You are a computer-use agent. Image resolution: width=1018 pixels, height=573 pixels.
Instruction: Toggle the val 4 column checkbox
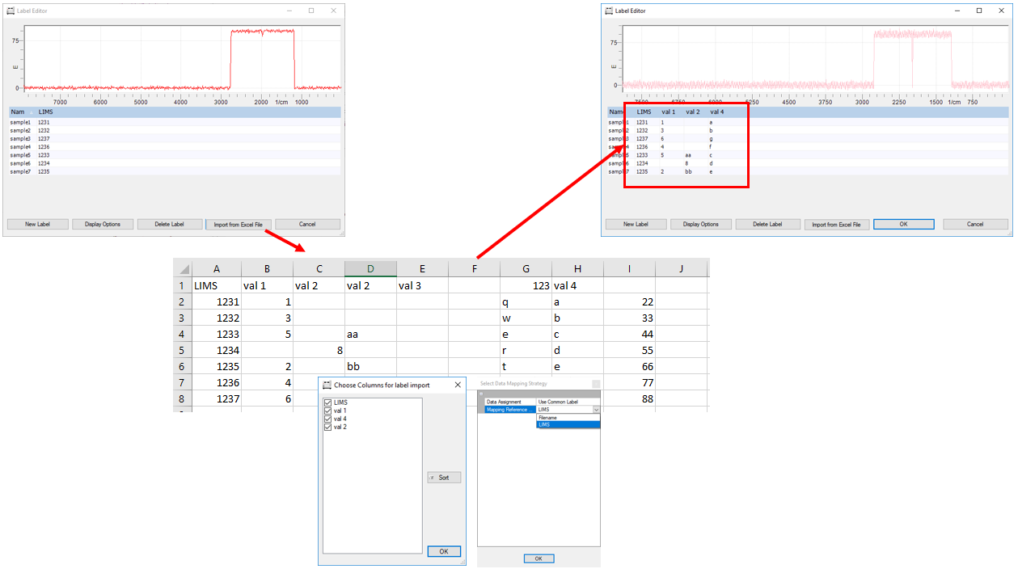tap(327, 419)
